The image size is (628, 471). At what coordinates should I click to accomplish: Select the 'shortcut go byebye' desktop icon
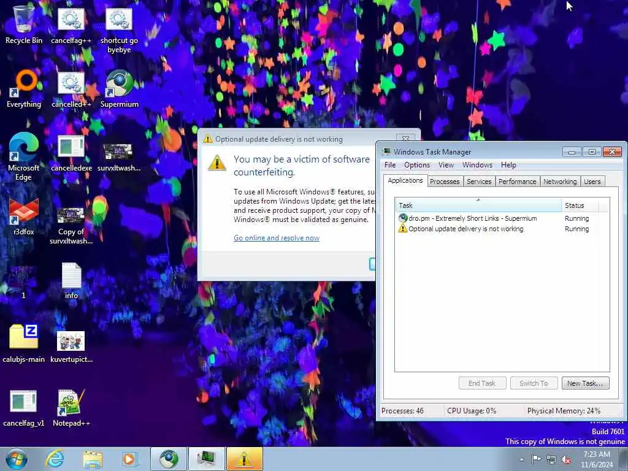click(x=119, y=29)
